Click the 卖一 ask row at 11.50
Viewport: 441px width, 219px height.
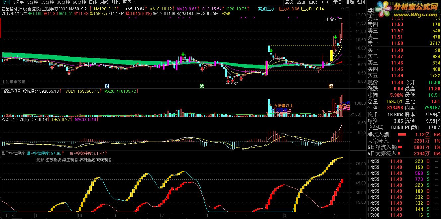404,43
